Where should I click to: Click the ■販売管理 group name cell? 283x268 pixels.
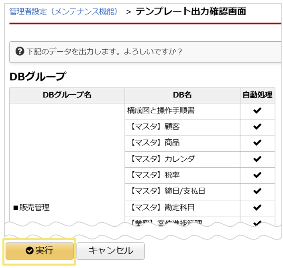67,164
